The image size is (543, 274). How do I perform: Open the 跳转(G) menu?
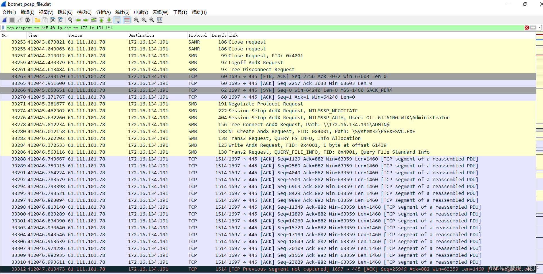(x=65, y=12)
